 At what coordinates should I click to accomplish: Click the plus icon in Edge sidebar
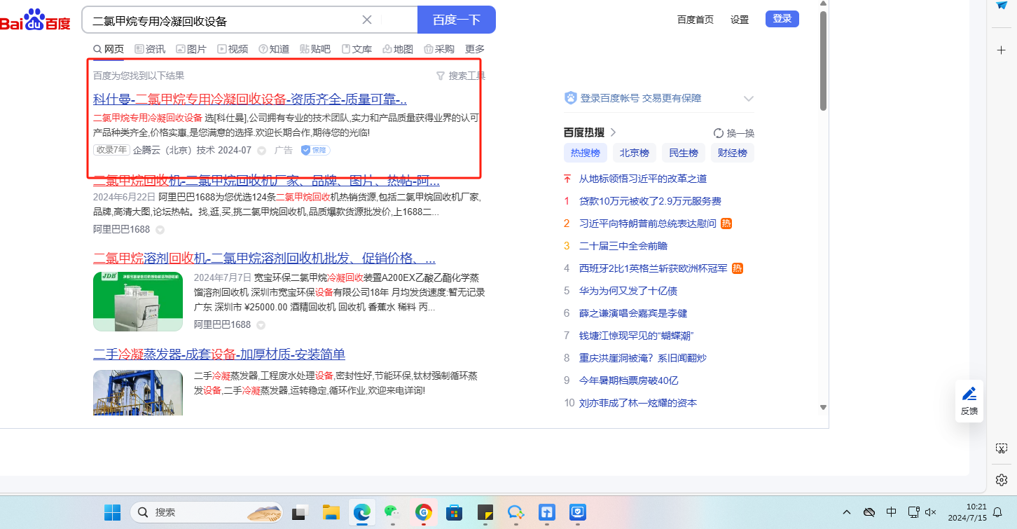pyautogui.click(x=1001, y=50)
